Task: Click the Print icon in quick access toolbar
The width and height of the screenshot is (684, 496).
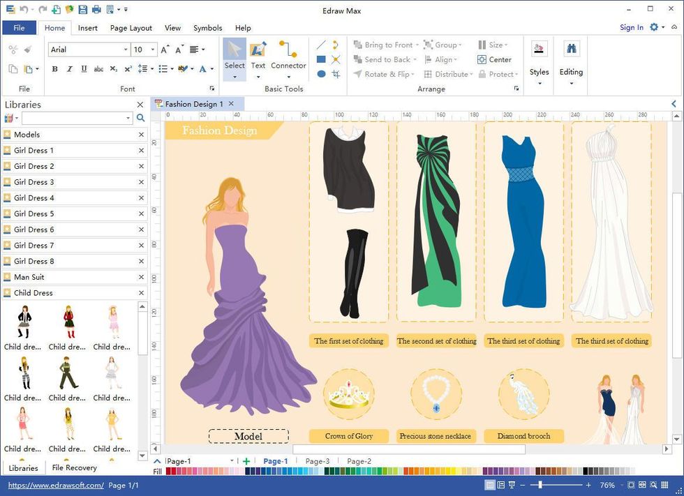Action: 96,10
